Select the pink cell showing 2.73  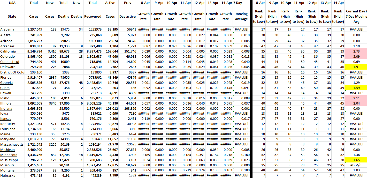pos(356,51)
